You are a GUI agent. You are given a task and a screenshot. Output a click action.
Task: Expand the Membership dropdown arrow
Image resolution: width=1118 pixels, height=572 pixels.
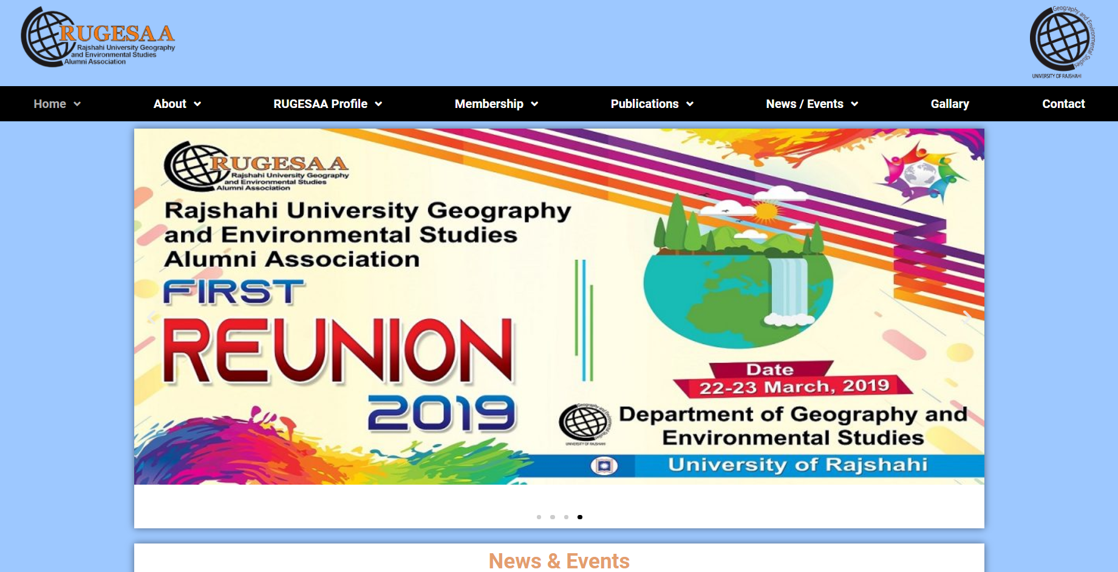click(x=534, y=104)
